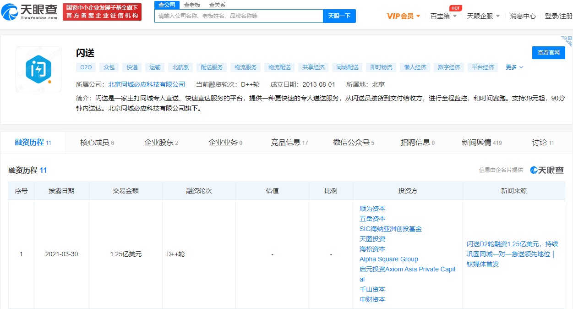
Task: Expand the 天眼企服 dropdown
Action: (483, 16)
